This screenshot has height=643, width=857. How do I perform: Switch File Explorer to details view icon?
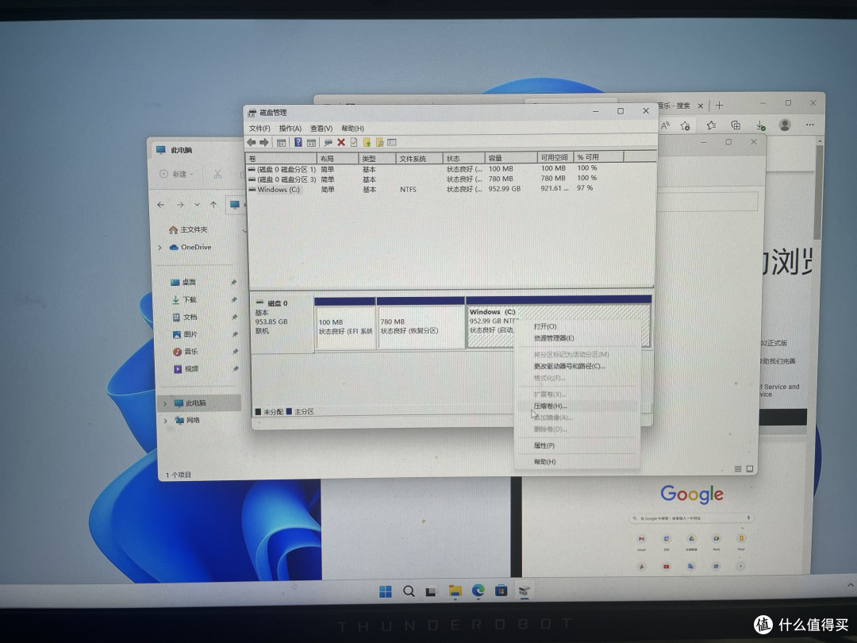coord(738,468)
